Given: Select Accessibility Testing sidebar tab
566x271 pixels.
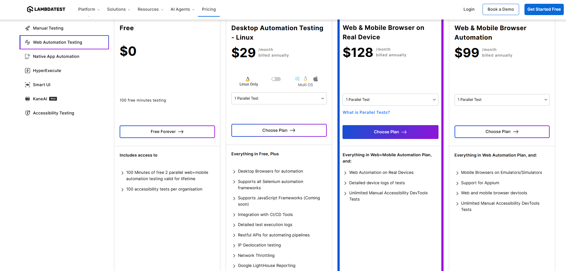Looking at the screenshot, I should click(64, 113).
